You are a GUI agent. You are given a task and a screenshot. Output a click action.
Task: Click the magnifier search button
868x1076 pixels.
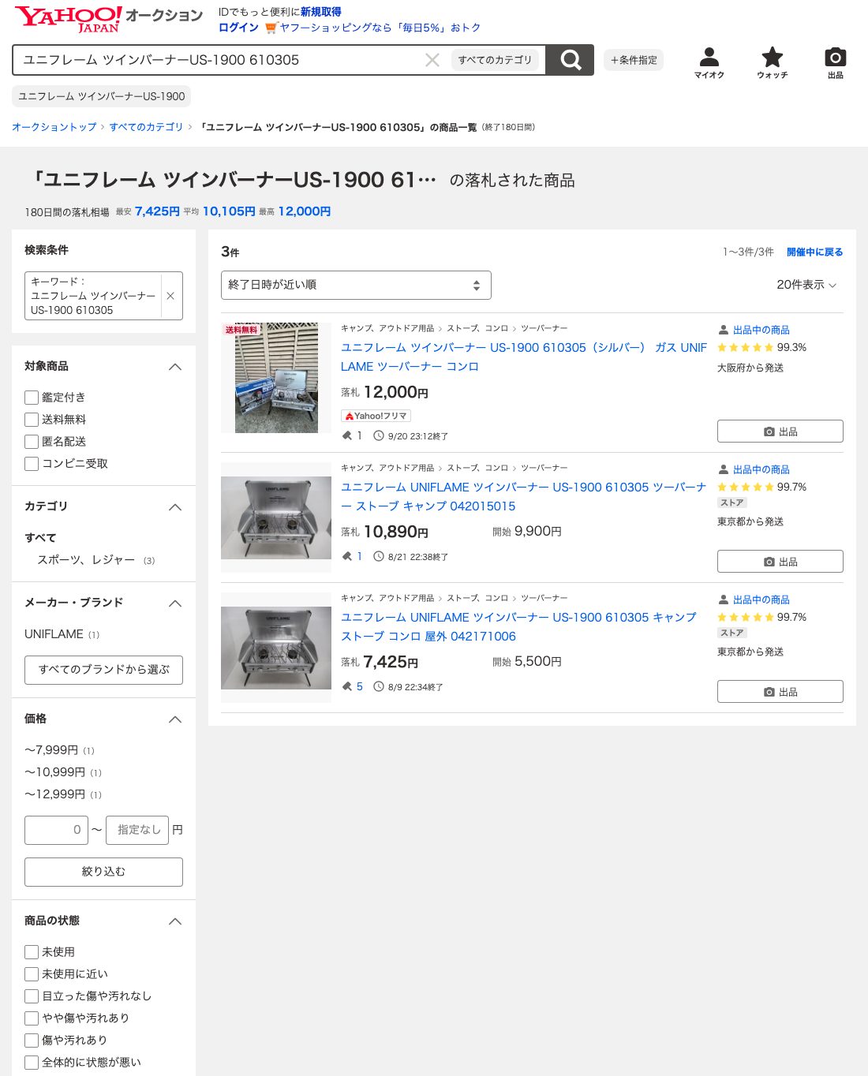[x=570, y=60]
